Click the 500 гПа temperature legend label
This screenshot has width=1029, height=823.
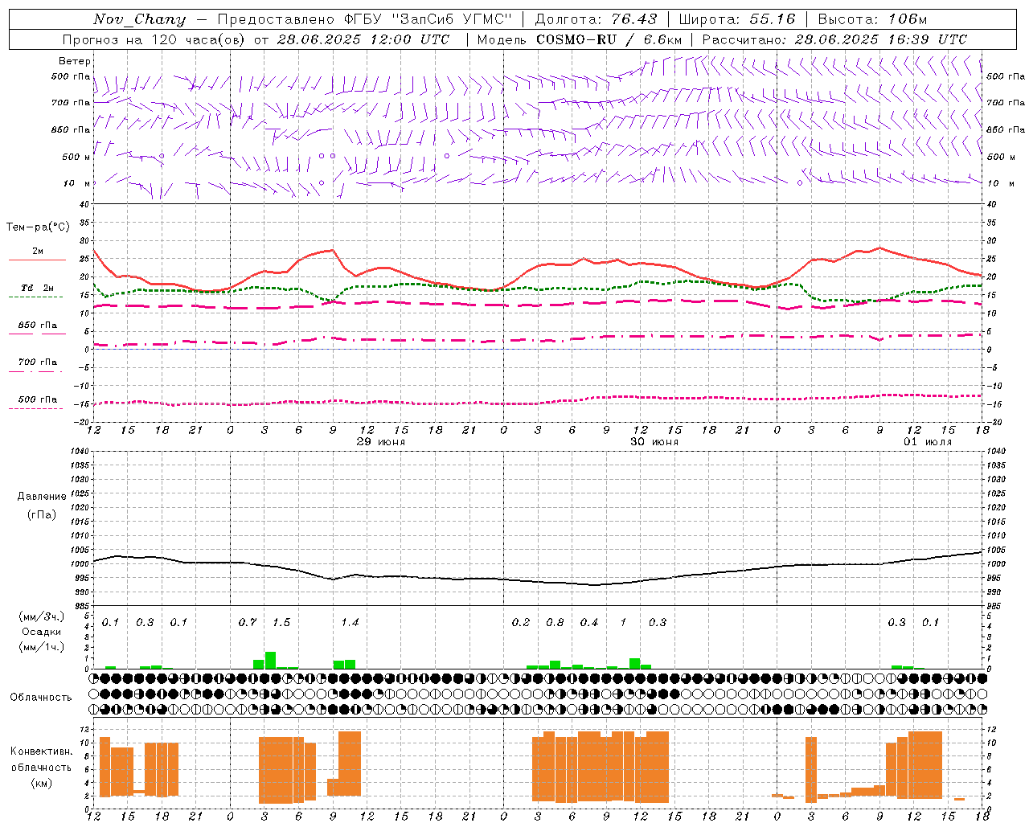coord(38,399)
